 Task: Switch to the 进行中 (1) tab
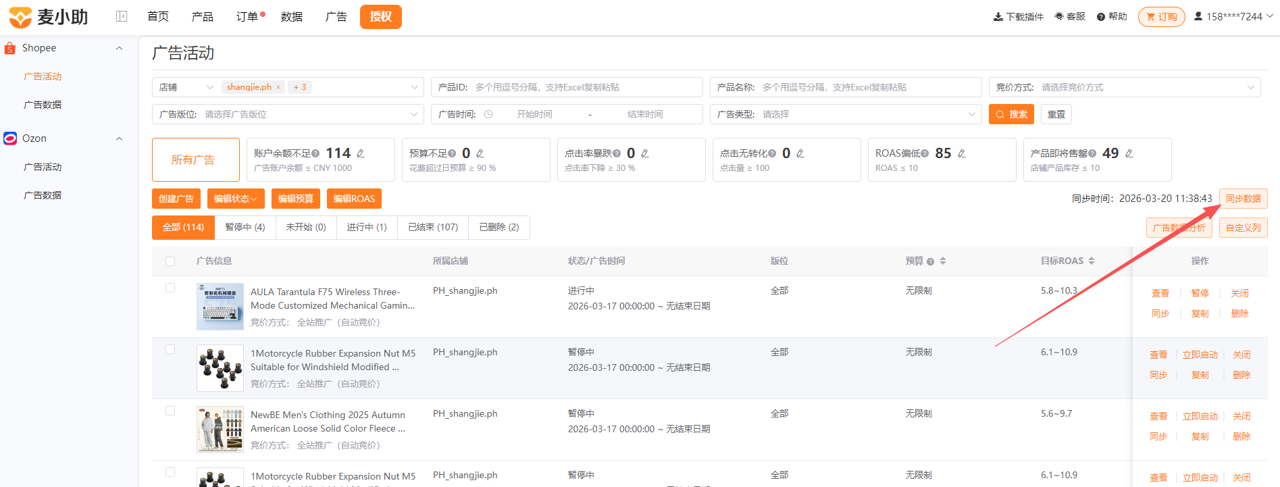point(367,227)
